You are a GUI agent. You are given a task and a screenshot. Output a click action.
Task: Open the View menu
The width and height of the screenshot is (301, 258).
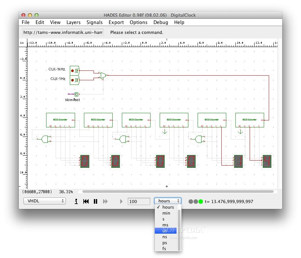pos(55,22)
